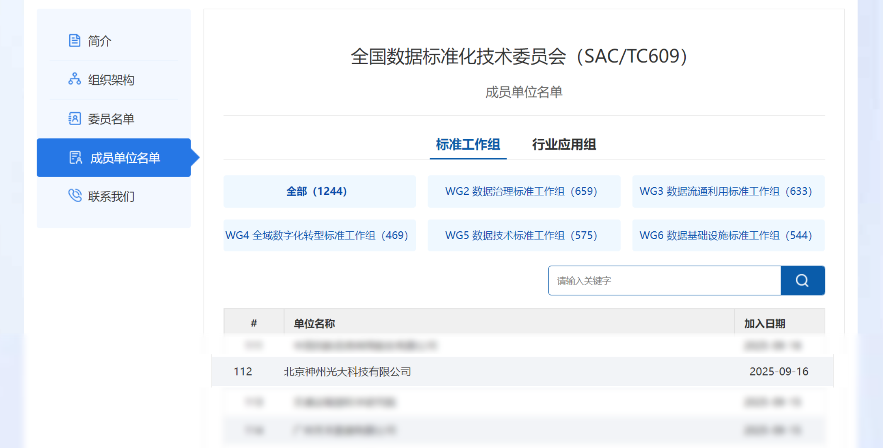Click the 成员单位名单 list icon
Screen dimensions: 883x448
[76, 158]
